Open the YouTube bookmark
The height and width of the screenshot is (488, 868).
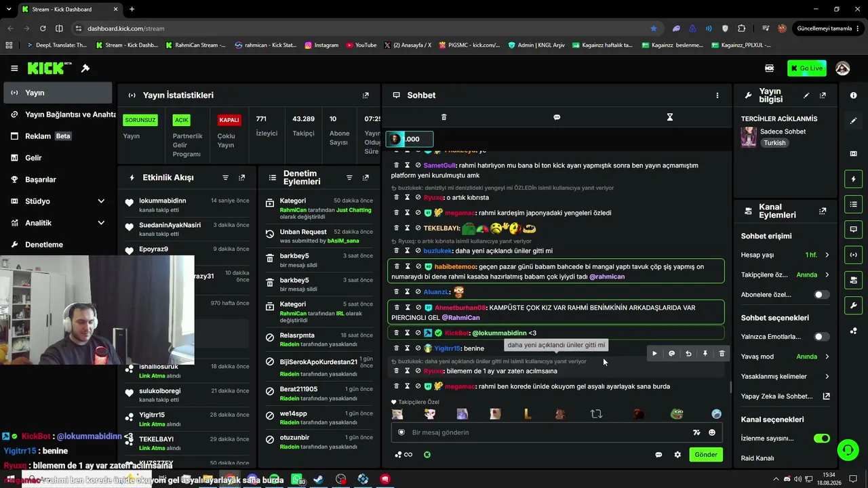(361, 45)
